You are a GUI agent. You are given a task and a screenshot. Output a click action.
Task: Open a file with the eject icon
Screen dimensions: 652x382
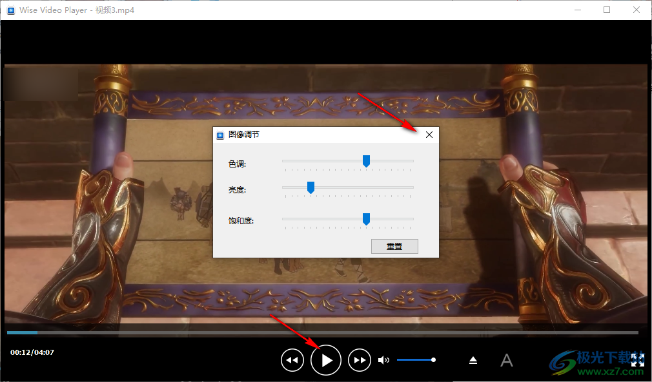[x=473, y=360]
